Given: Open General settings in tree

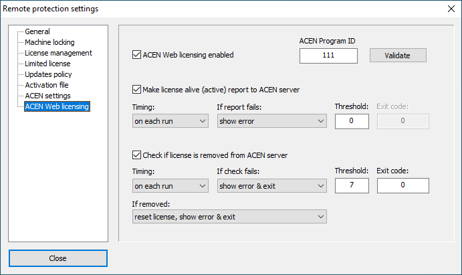Looking at the screenshot, I should pyautogui.click(x=37, y=31).
